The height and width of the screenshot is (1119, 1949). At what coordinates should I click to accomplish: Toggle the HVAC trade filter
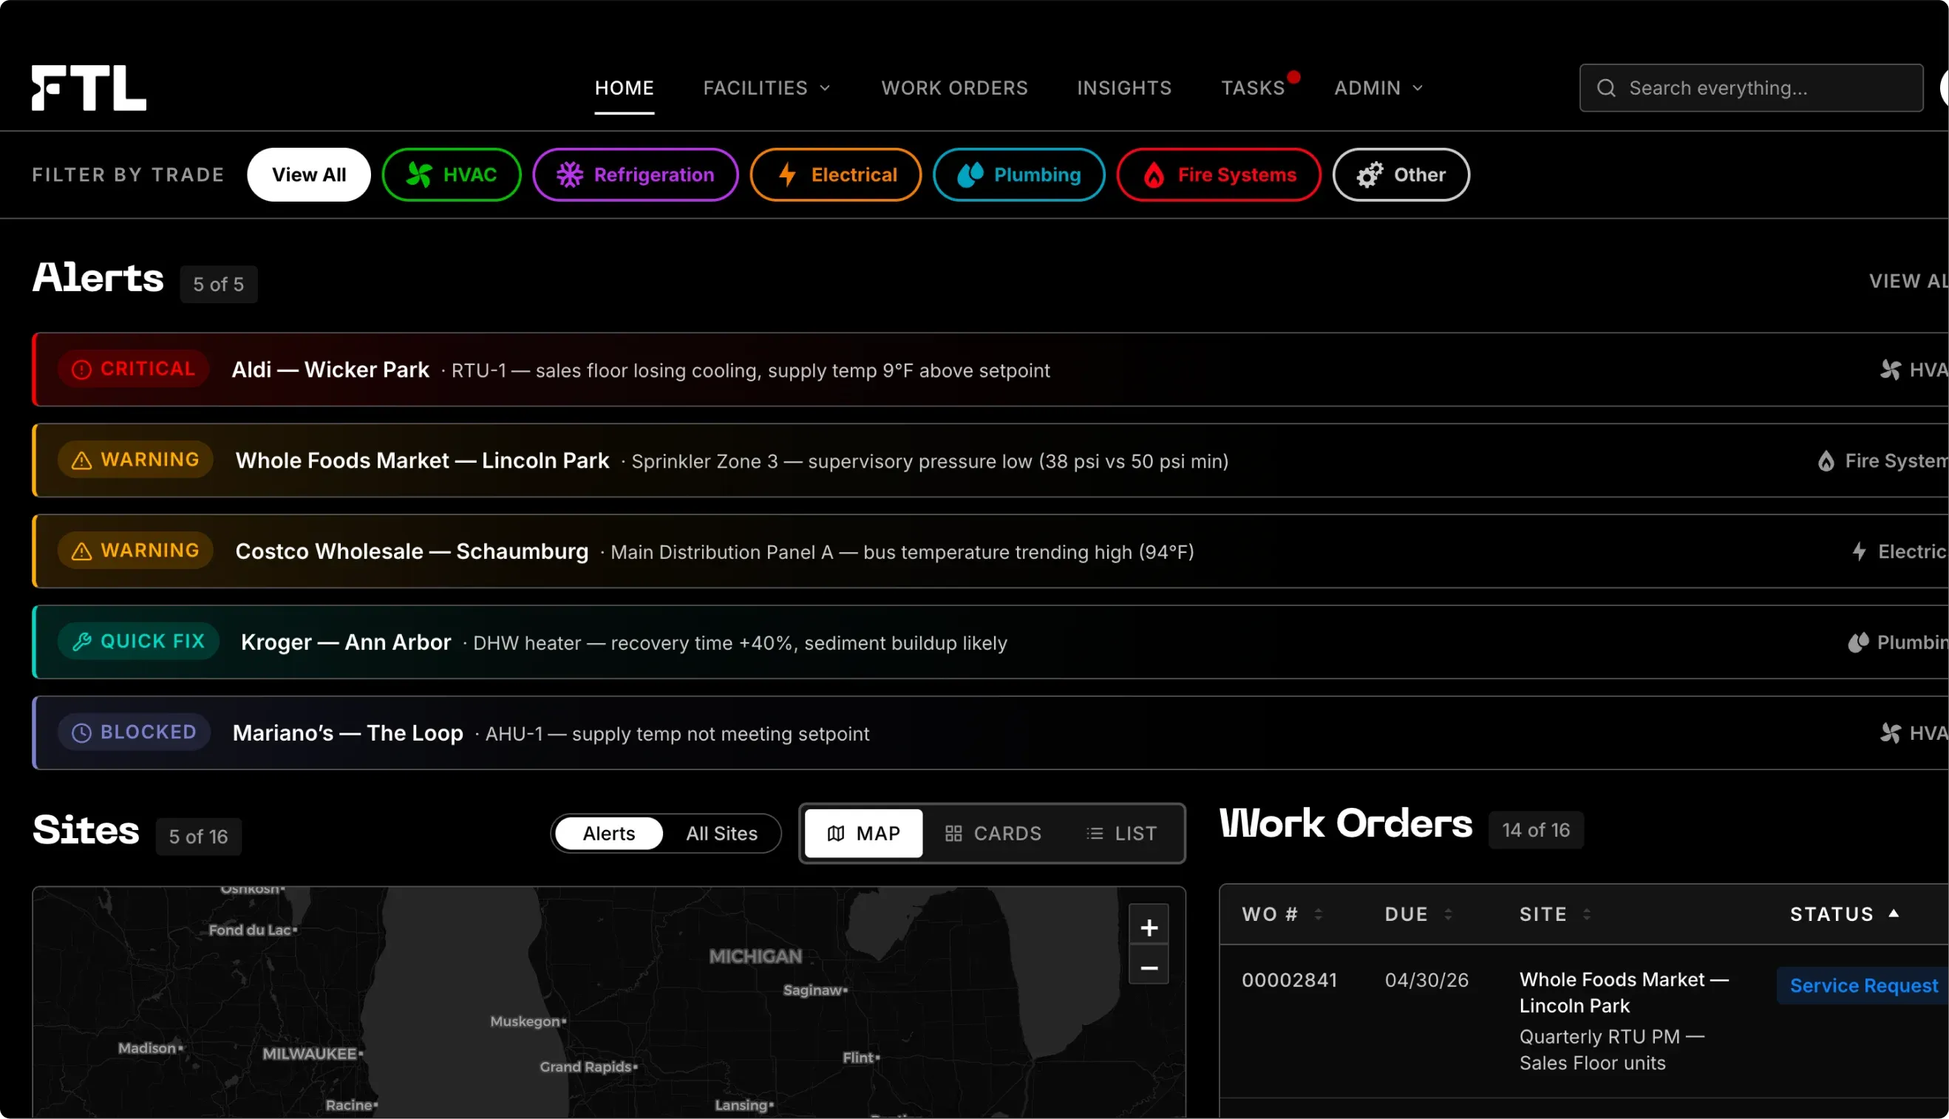pyautogui.click(x=452, y=174)
